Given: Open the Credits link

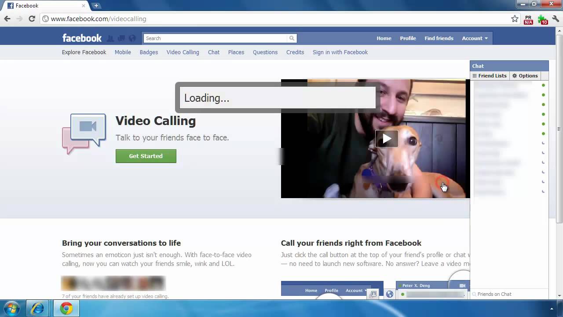Looking at the screenshot, I should click(x=295, y=52).
